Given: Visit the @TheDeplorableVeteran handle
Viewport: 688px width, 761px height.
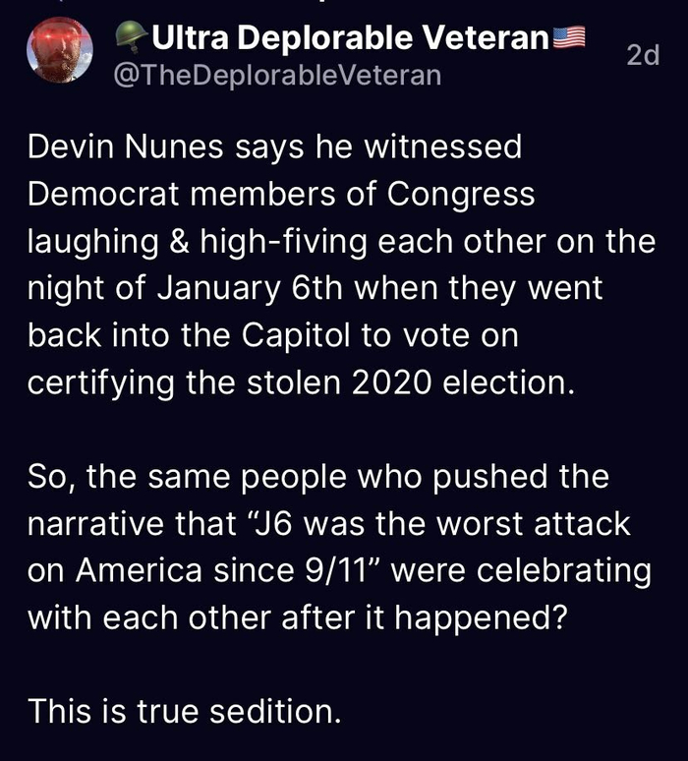Looking at the screenshot, I should [278, 75].
